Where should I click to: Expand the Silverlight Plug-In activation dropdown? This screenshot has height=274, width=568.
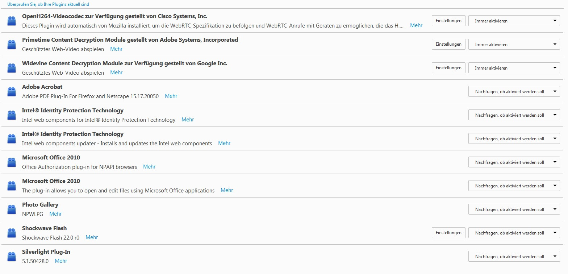(514, 257)
